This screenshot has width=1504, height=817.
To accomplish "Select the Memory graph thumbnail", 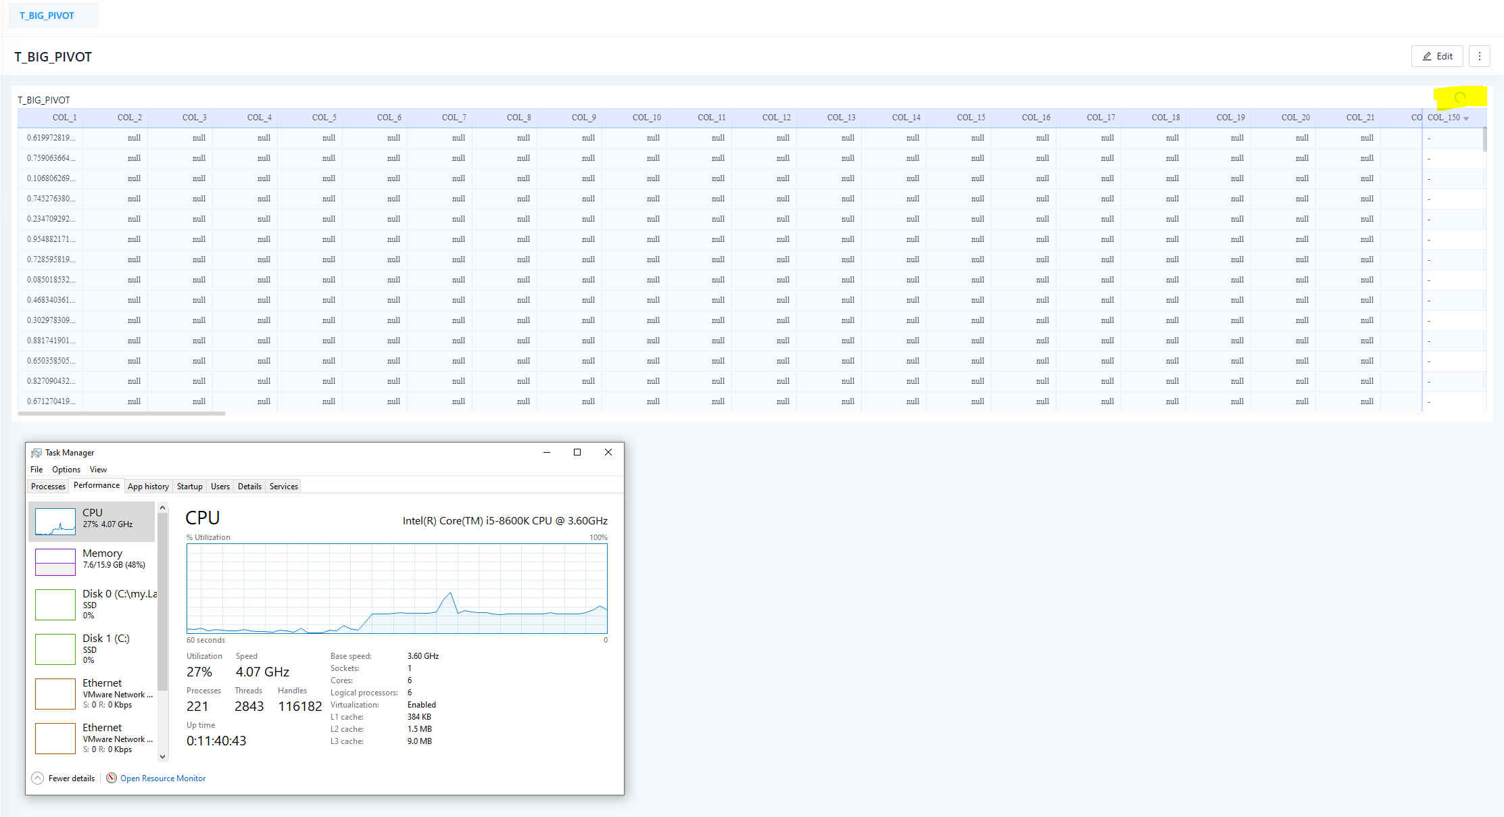I will click(x=55, y=562).
